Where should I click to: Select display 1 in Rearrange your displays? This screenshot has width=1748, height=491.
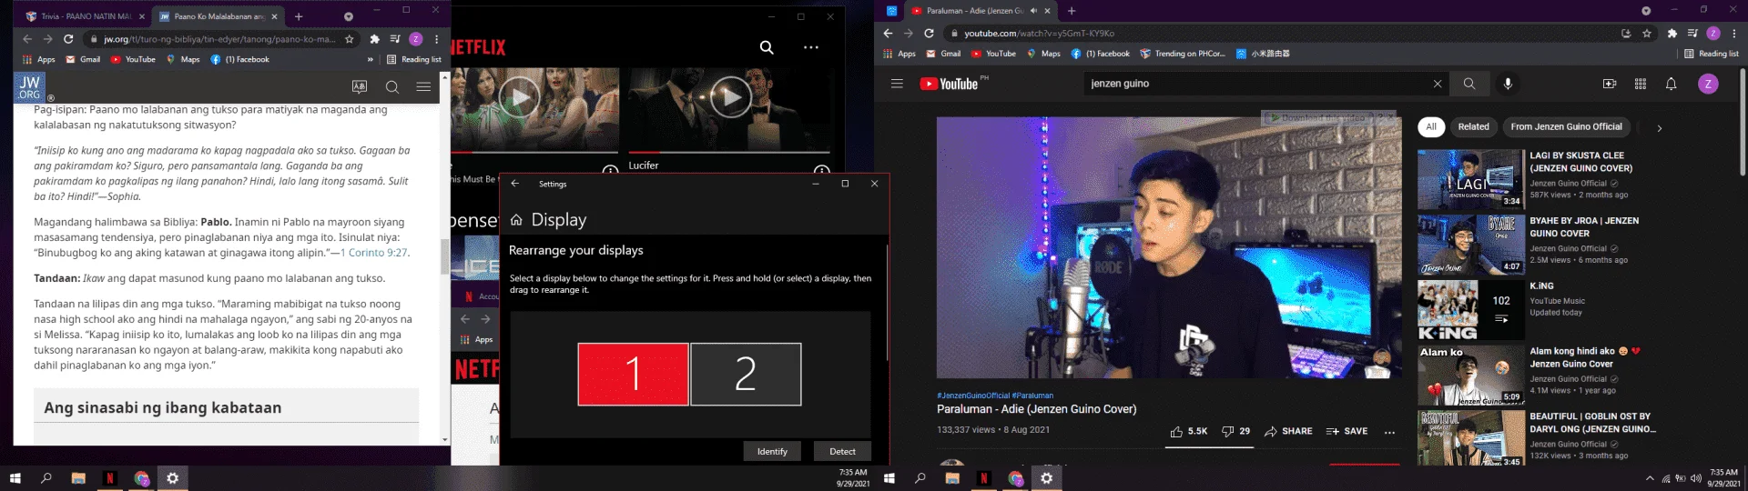click(x=633, y=374)
